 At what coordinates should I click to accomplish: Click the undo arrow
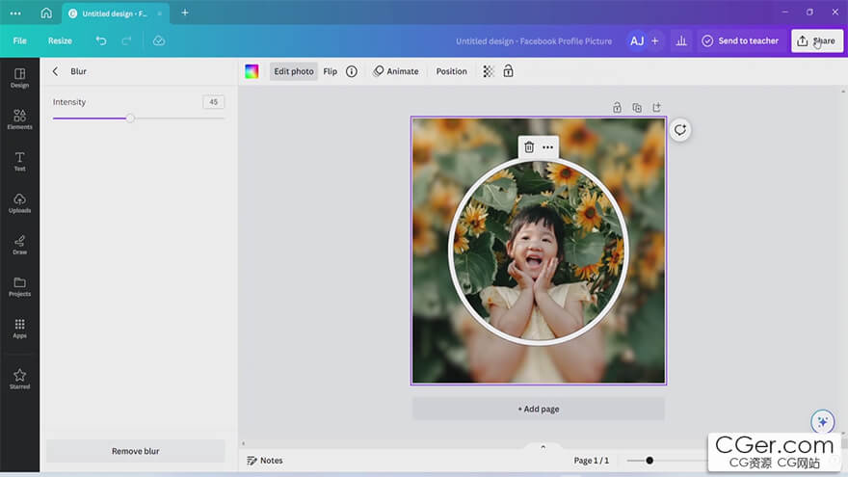pyautogui.click(x=101, y=41)
